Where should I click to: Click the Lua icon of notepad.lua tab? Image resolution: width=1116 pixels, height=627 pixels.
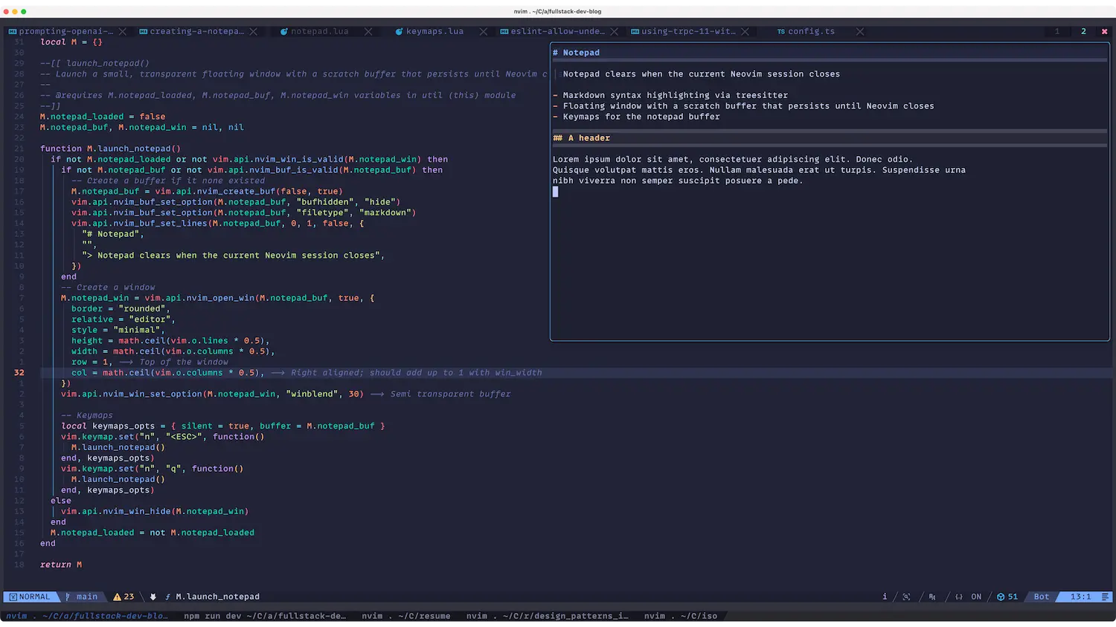pyautogui.click(x=284, y=32)
